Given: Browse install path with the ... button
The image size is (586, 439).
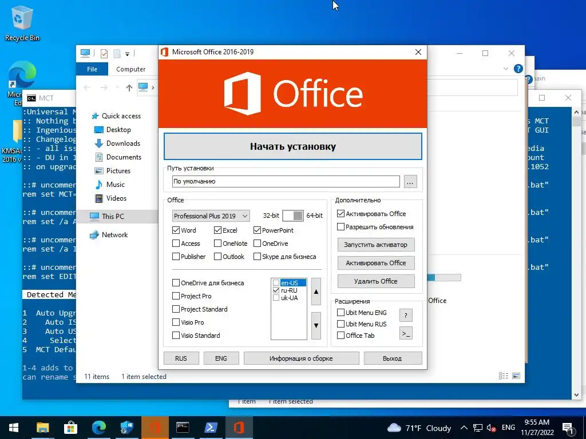Looking at the screenshot, I should [x=410, y=182].
